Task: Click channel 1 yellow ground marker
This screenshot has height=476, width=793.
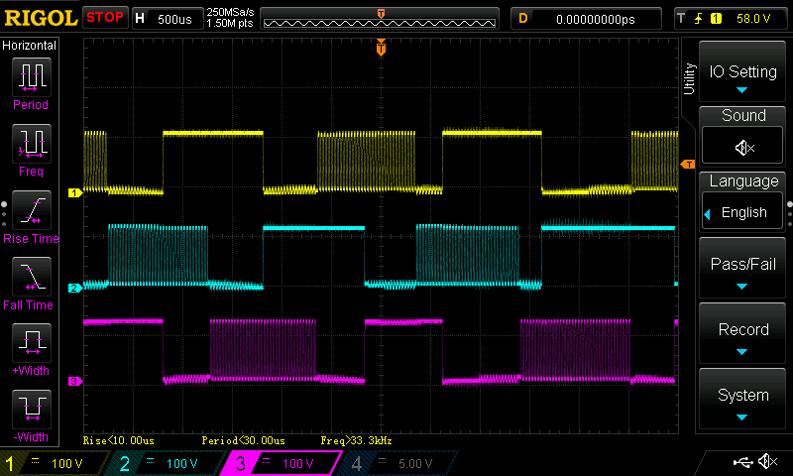Action: 75,192
